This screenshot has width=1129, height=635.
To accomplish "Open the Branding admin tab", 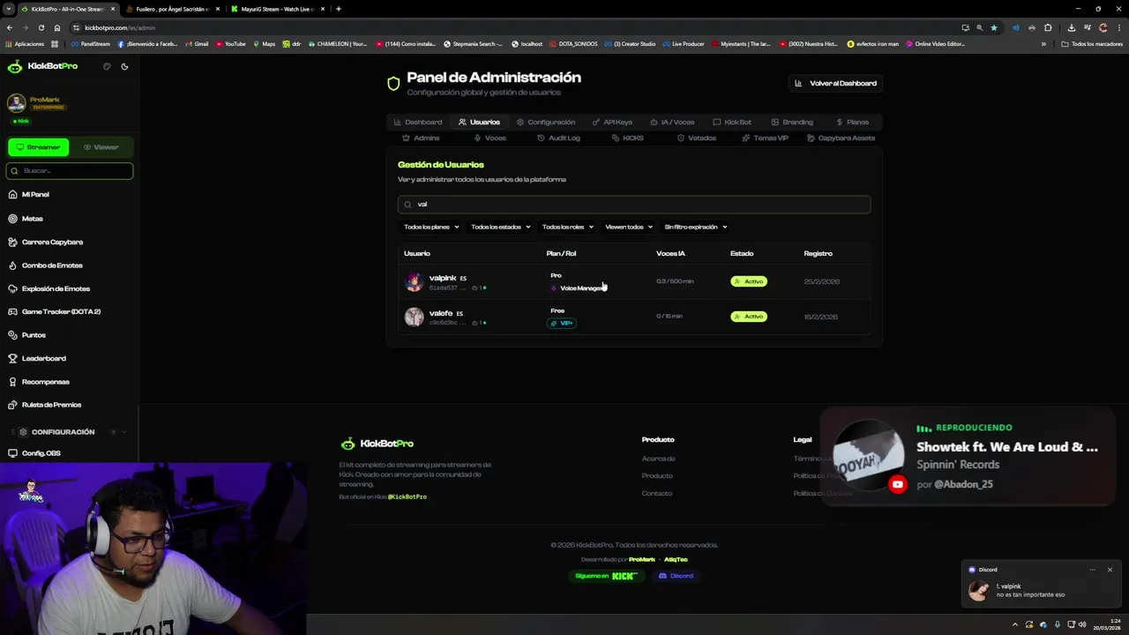I will [x=792, y=122].
